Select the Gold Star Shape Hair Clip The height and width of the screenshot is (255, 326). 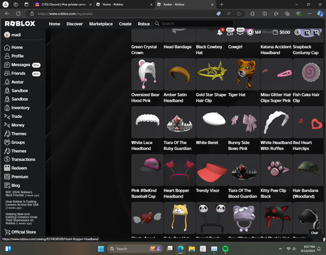pyautogui.click(x=212, y=74)
